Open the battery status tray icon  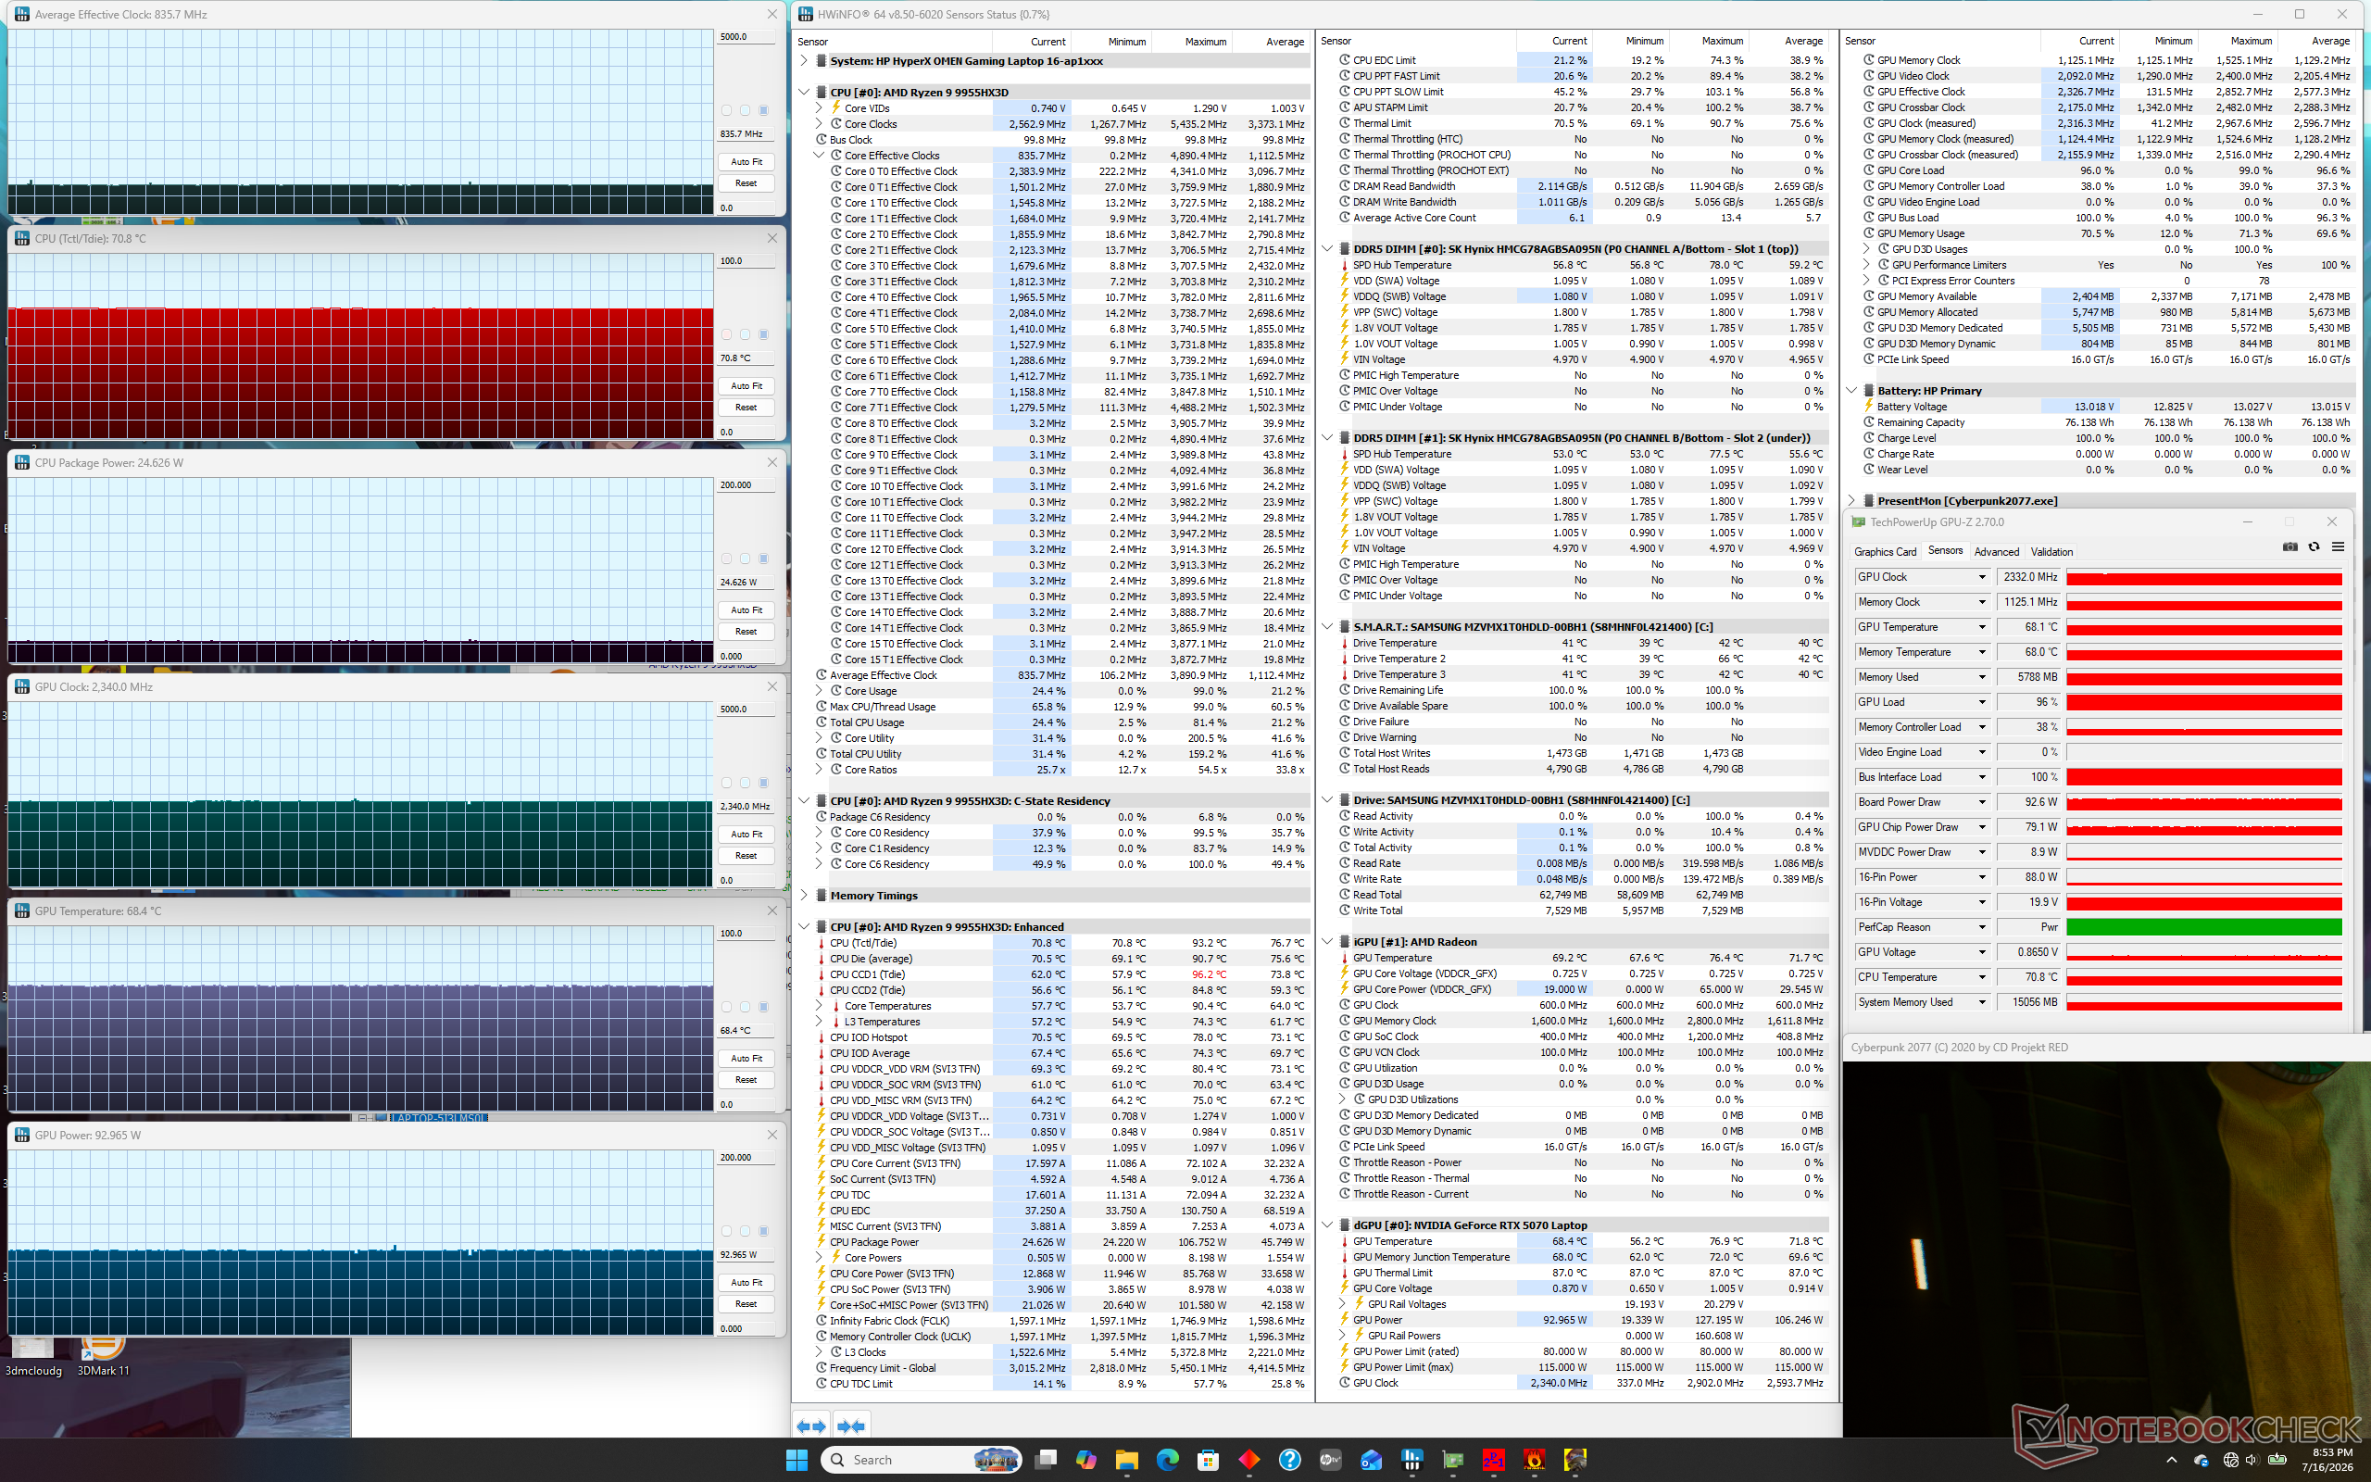point(2277,1461)
